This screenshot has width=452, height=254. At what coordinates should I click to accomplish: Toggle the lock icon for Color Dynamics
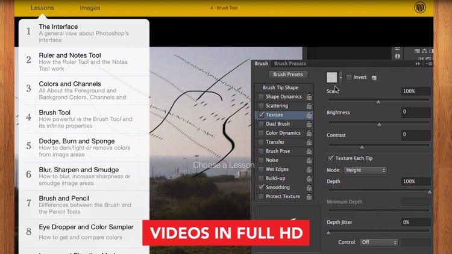click(x=309, y=133)
